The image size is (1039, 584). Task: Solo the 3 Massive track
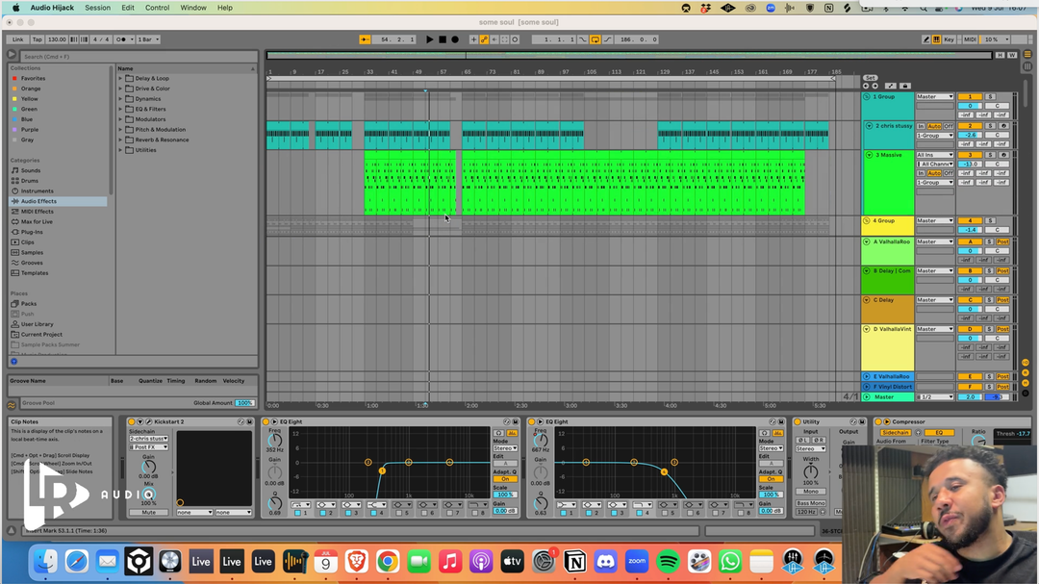[989, 155]
